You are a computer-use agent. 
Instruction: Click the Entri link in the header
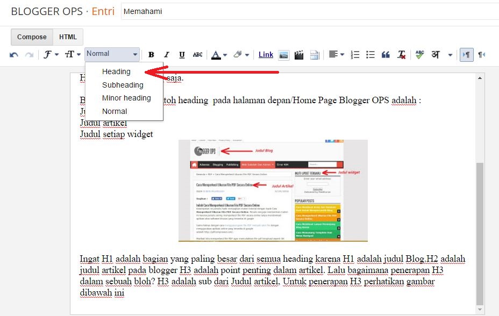(105, 11)
